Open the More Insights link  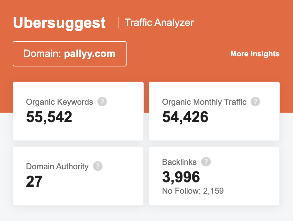pyautogui.click(x=255, y=54)
